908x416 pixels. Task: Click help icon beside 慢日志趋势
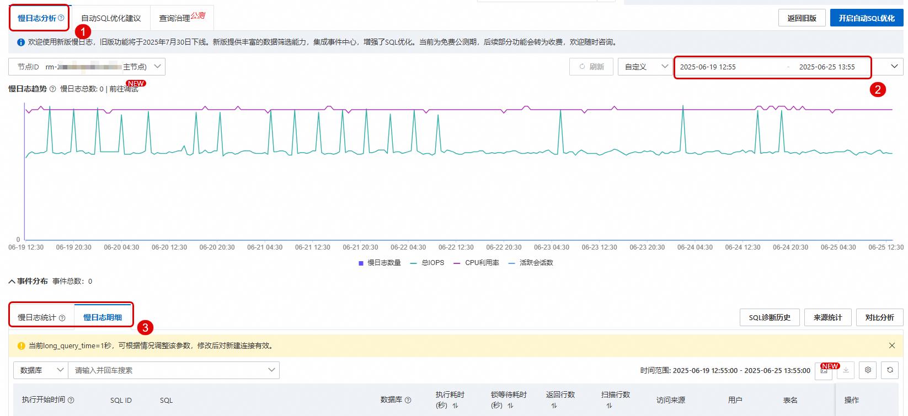52,89
